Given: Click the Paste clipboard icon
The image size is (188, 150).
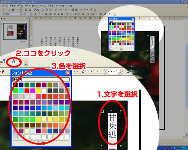Looking at the screenshot, I should tap(50, 10).
